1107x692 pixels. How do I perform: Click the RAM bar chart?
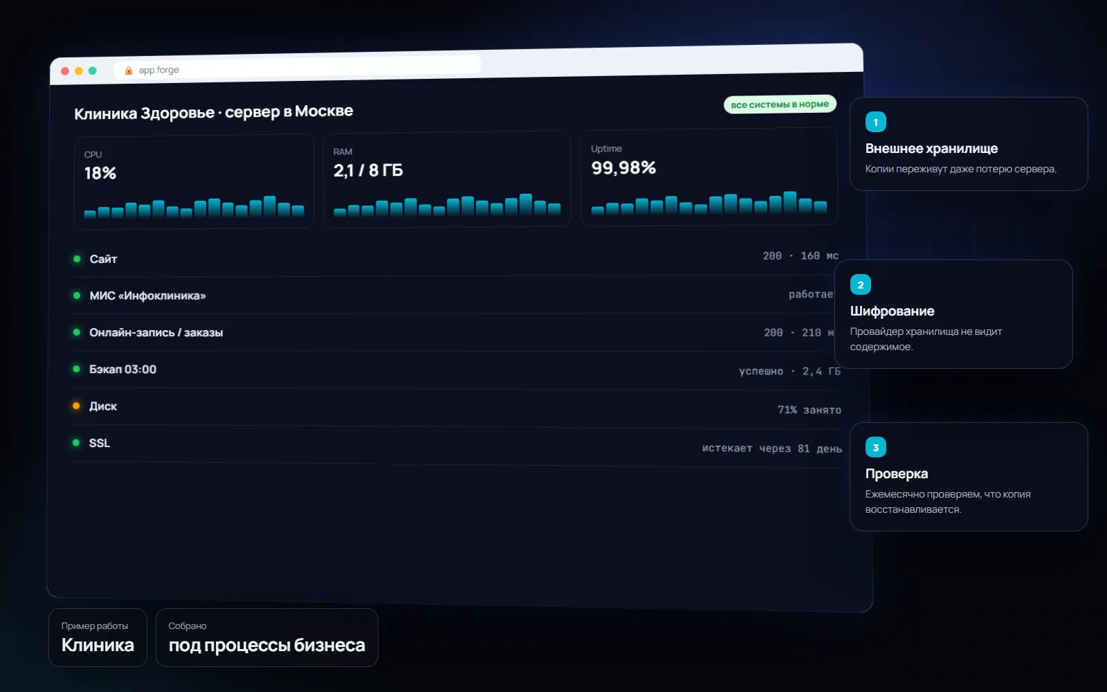click(x=447, y=205)
